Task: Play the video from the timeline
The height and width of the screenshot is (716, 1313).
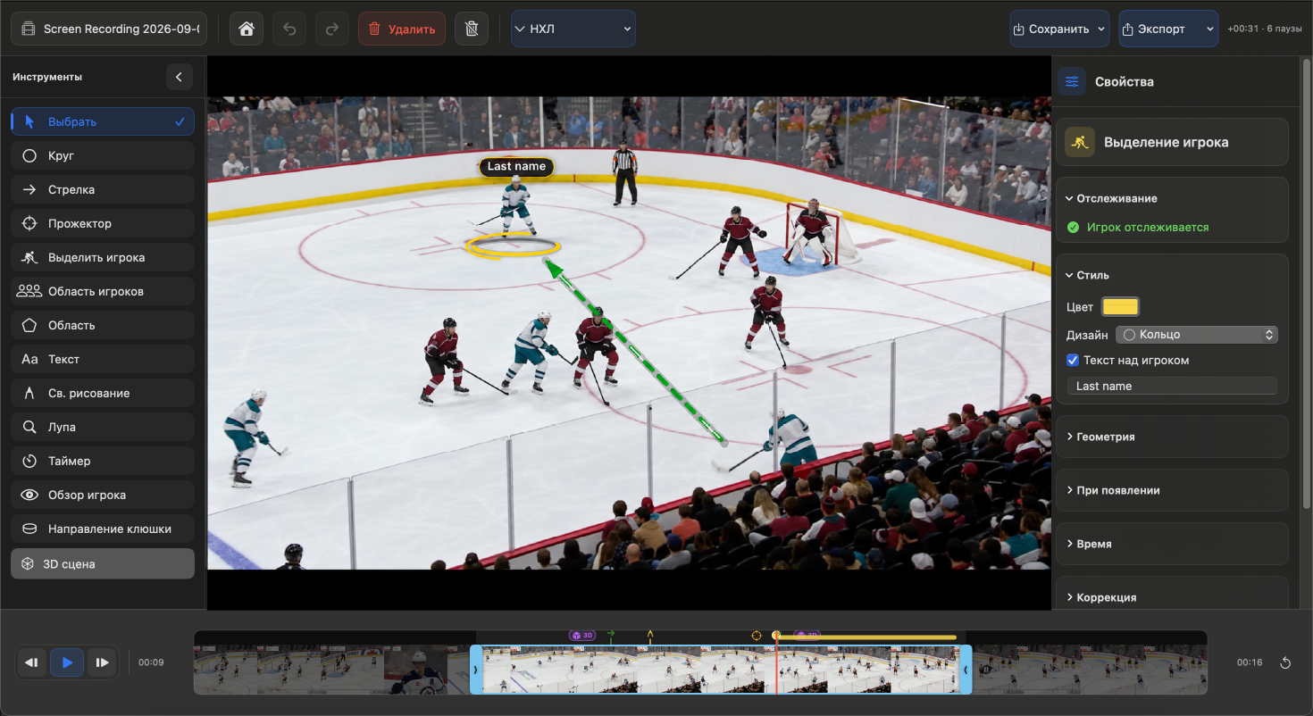Action: coord(67,662)
